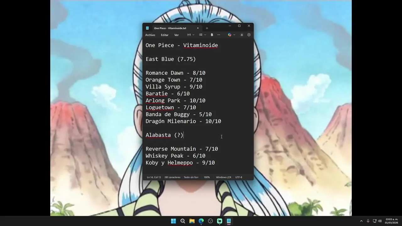Open Notepad settings gear
This screenshot has width=402, height=226.
click(x=249, y=35)
